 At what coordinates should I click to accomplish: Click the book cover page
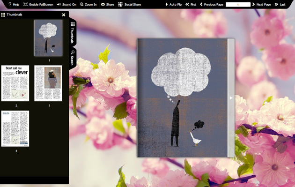(x=183, y=98)
